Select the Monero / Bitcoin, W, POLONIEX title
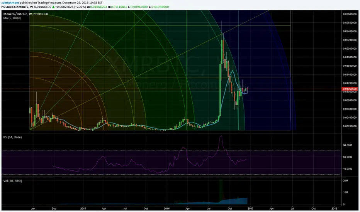This screenshot has height=212, width=360. (26, 14)
